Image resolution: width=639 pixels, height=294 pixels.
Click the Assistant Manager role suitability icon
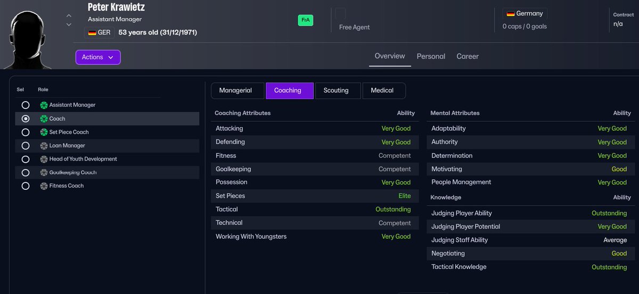coord(44,105)
